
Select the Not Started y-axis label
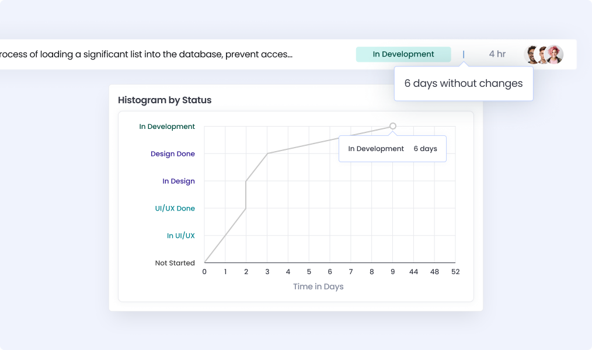(x=175, y=263)
